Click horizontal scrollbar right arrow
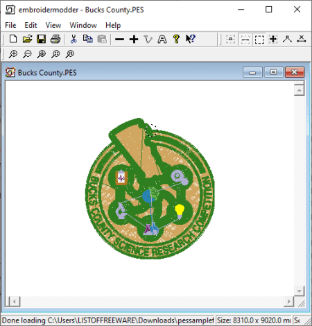312x326 pixels. 288,302
